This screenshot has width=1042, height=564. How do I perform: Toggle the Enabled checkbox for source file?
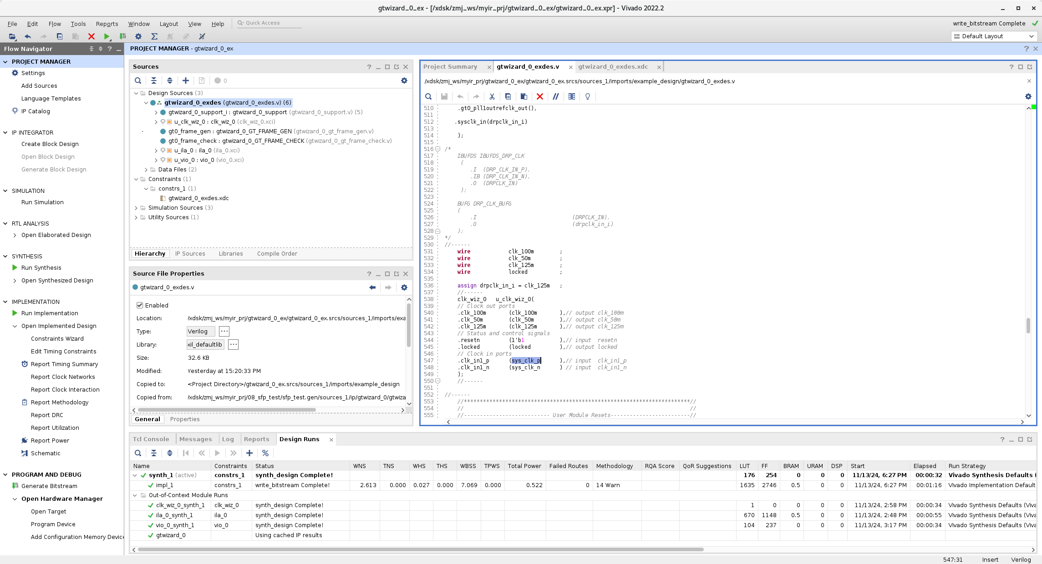tap(140, 305)
